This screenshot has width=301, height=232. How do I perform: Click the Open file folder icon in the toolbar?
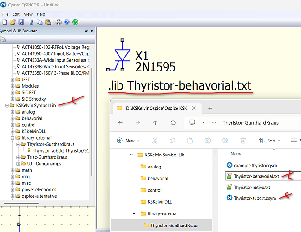click(x=13, y=22)
